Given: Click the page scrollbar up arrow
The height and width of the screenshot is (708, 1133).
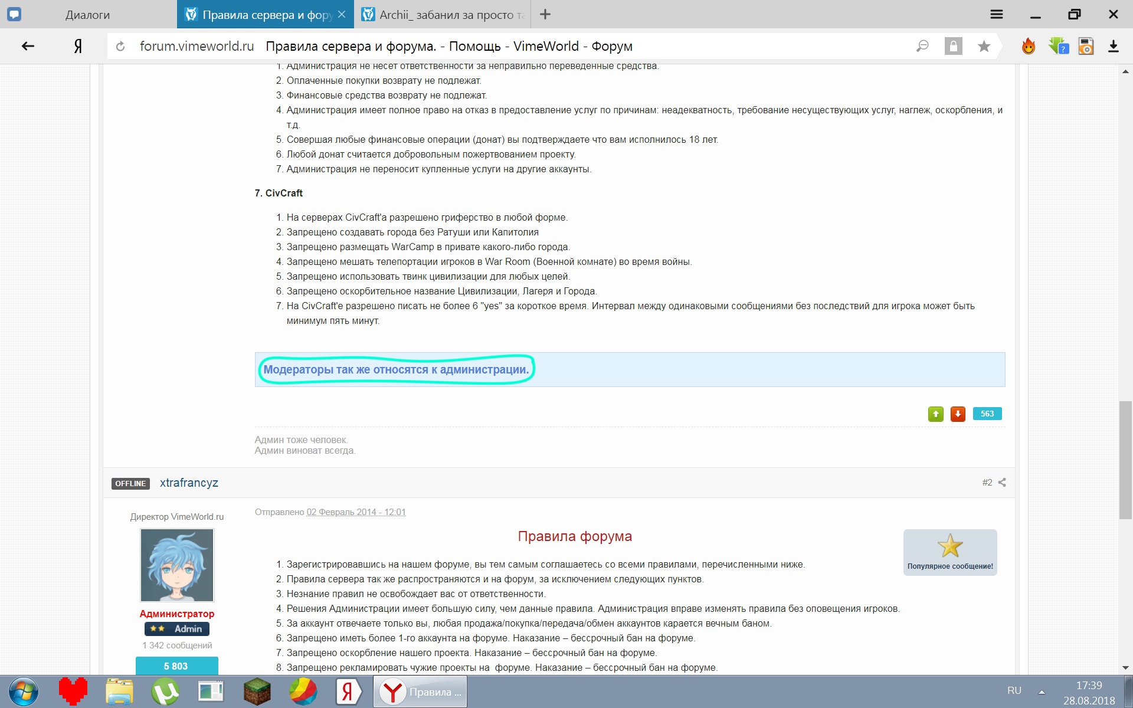Looking at the screenshot, I should [x=1125, y=71].
